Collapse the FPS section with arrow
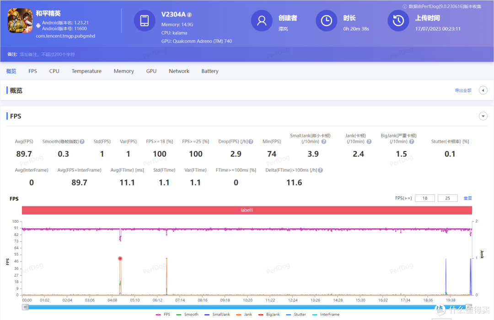This screenshot has width=494, height=320. (x=483, y=116)
